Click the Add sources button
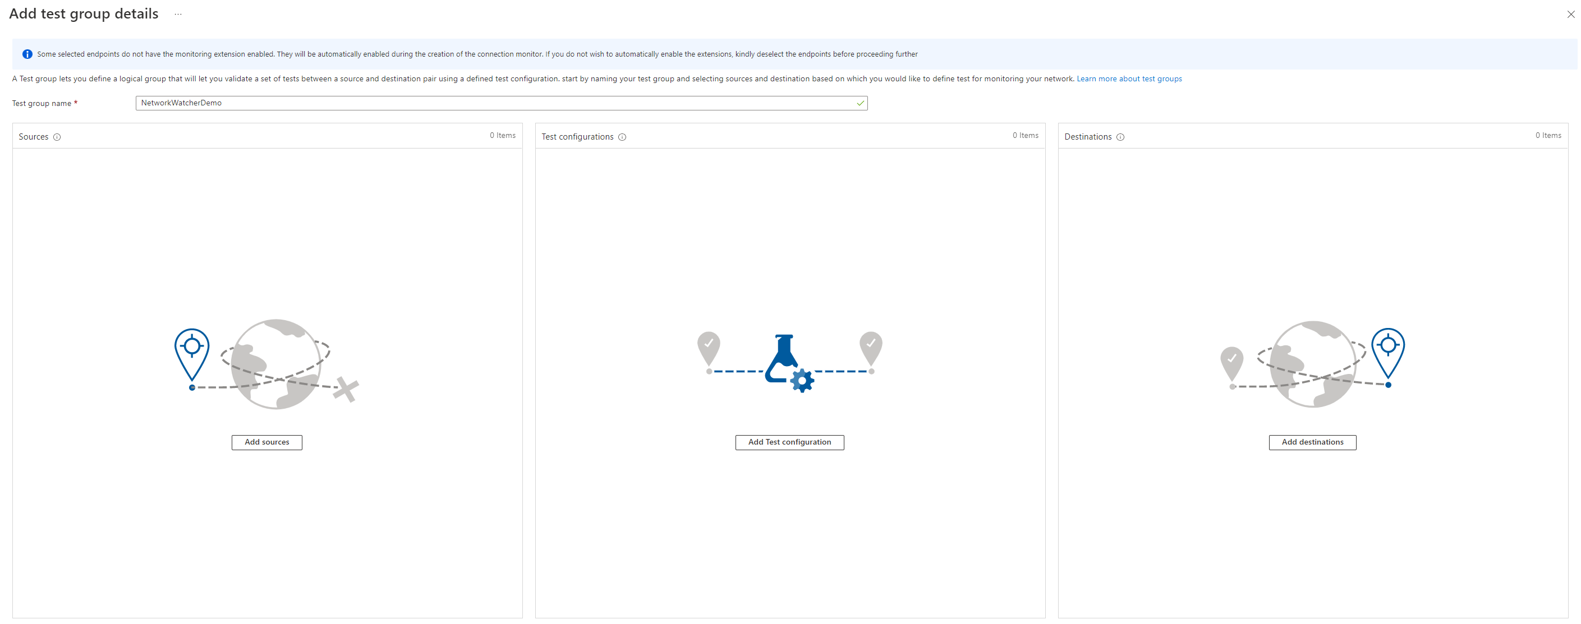Image resolution: width=1581 pixels, height=624 pixels. pyautogui.click(x=267, y=442)
